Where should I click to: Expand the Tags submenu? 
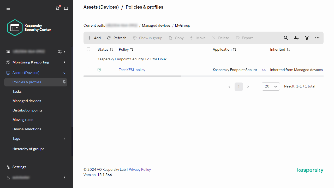click(x=64, y=138)
